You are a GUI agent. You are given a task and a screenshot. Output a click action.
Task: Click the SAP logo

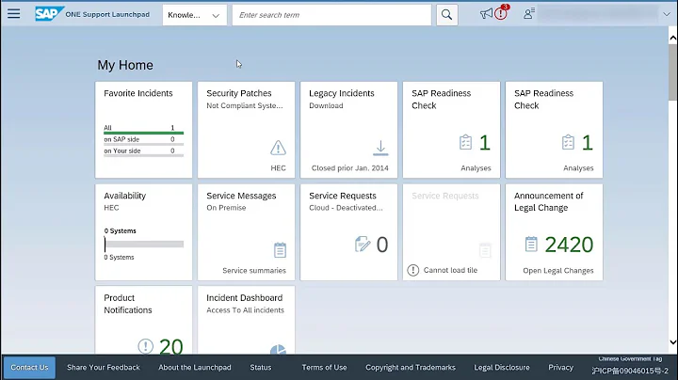coord(49,14)
